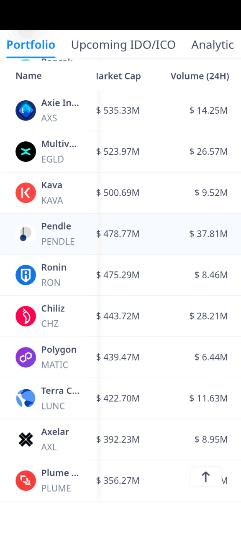Tap the Kava coin logo
Viewport: 241px width, 539px height.
[x=26, y=193]
